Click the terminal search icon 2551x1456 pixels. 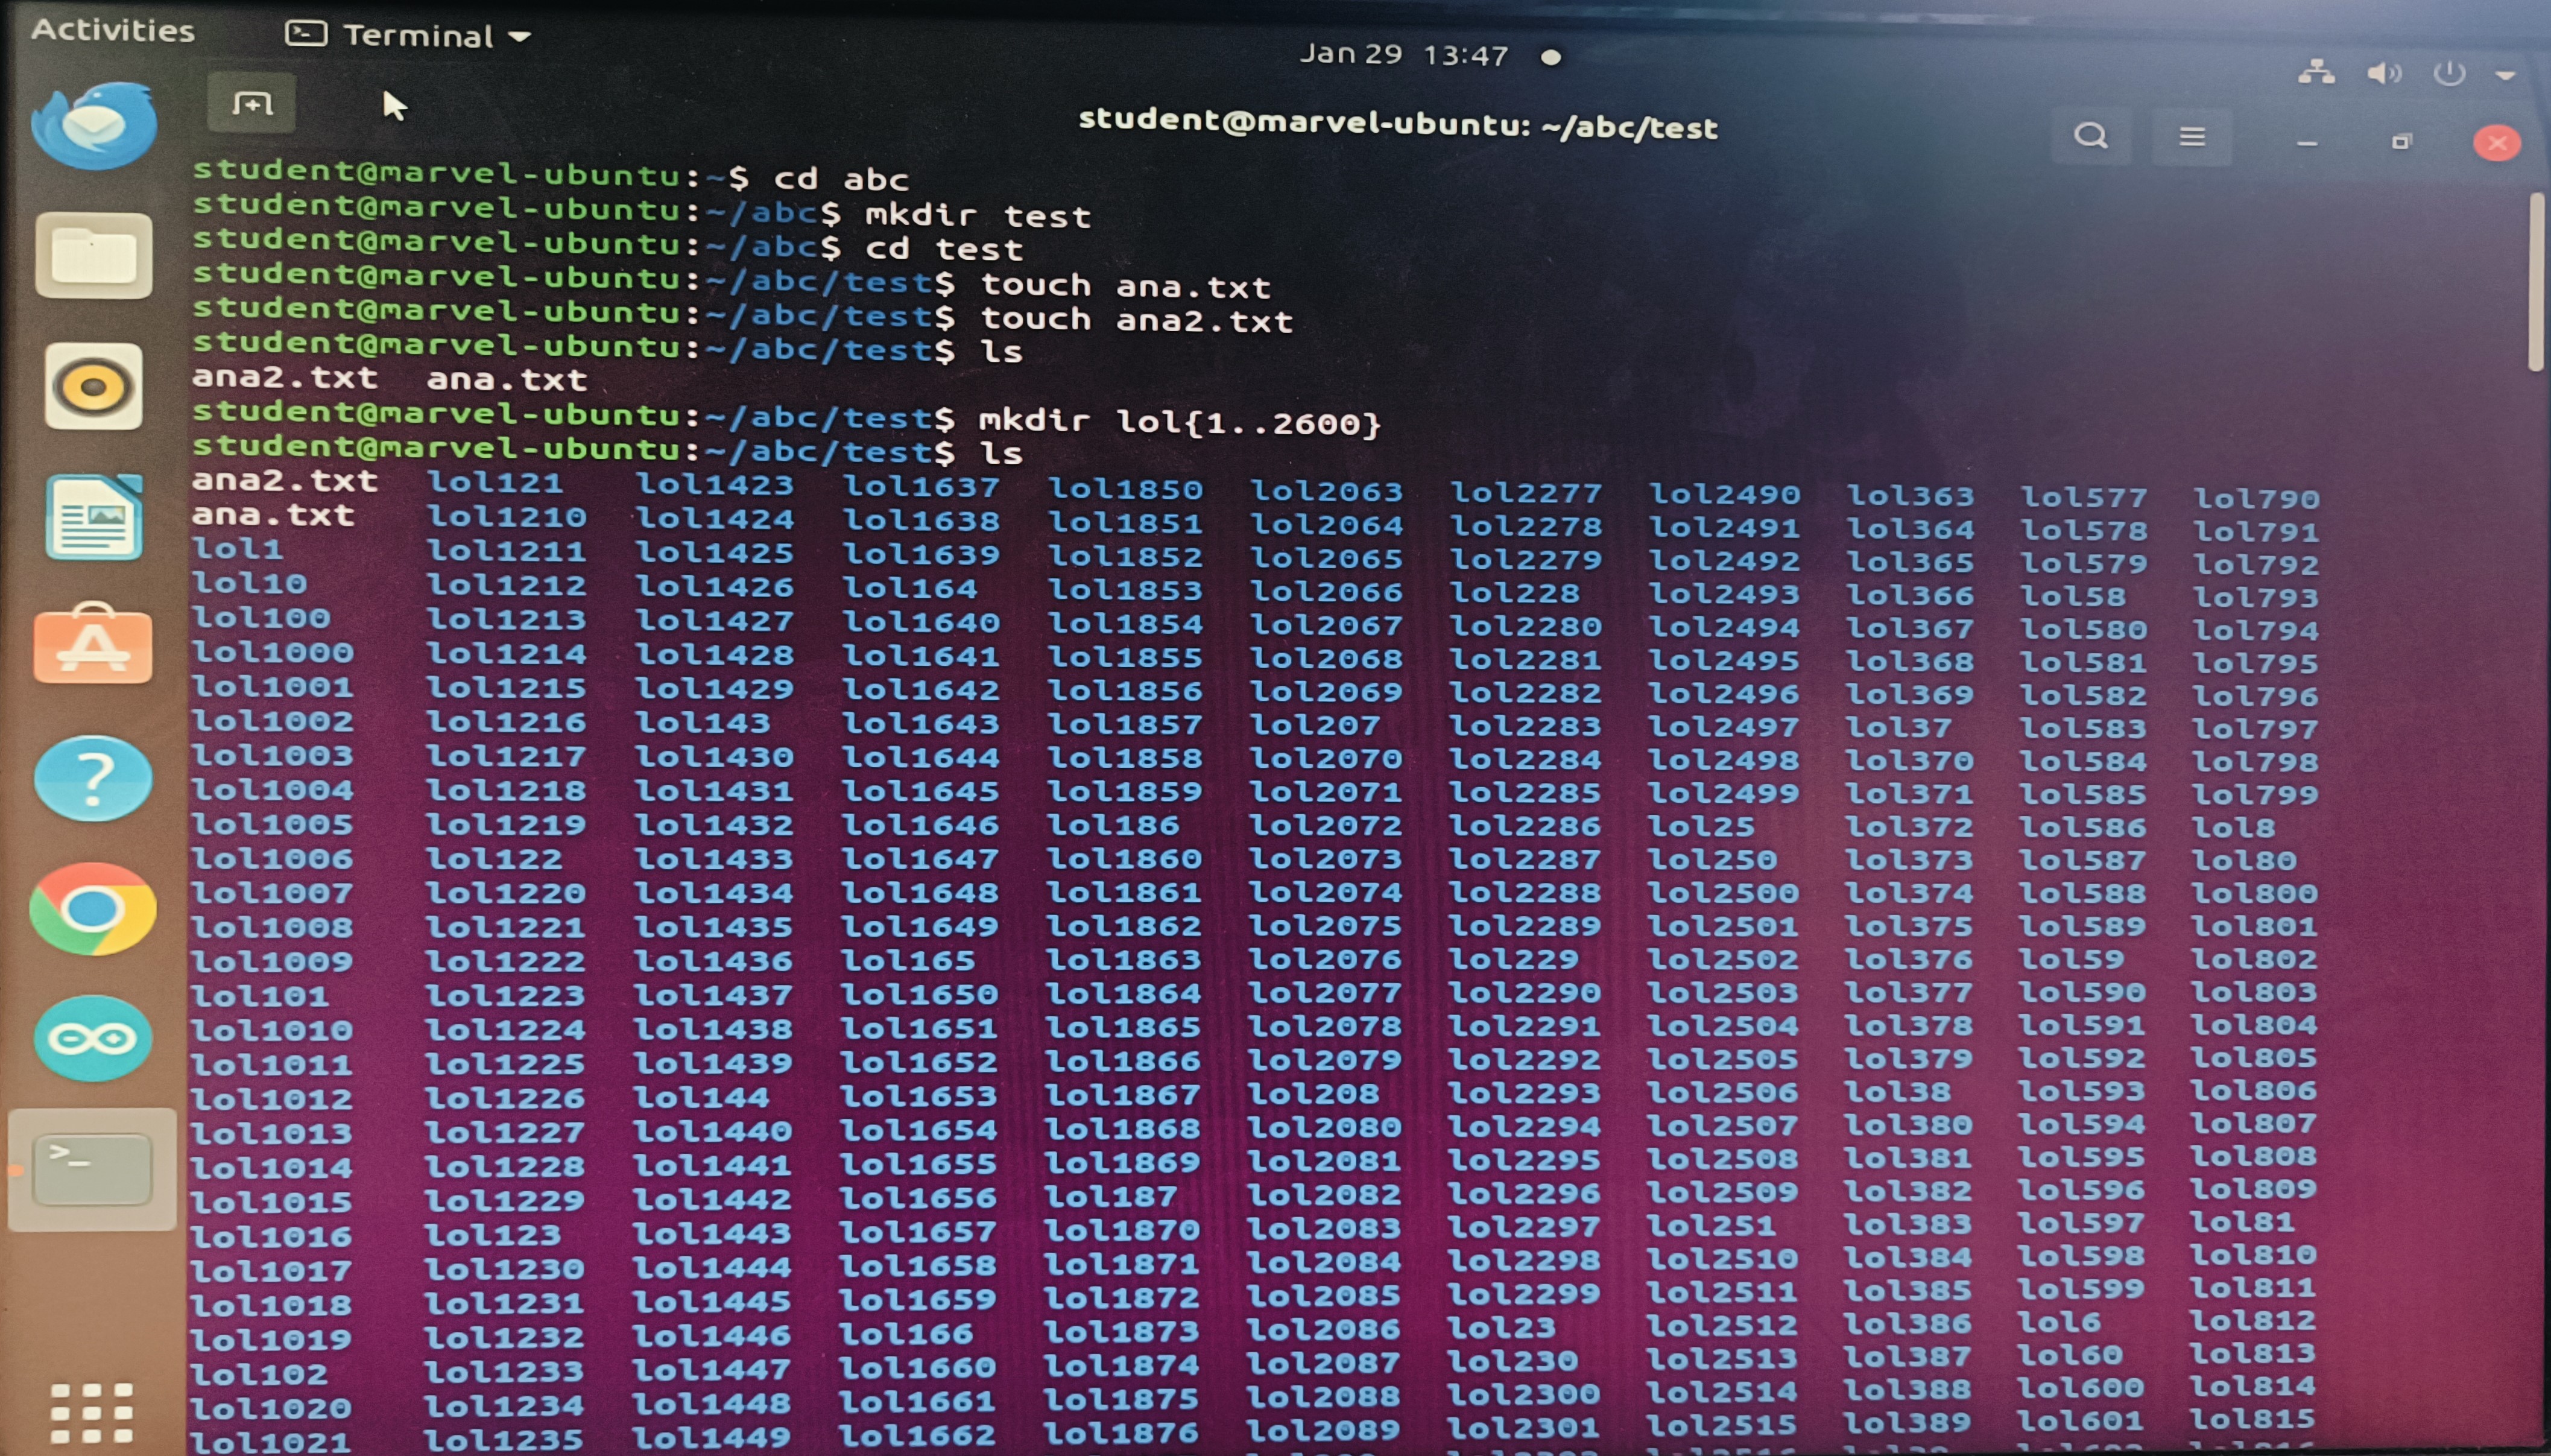(x=2090, y=136)
